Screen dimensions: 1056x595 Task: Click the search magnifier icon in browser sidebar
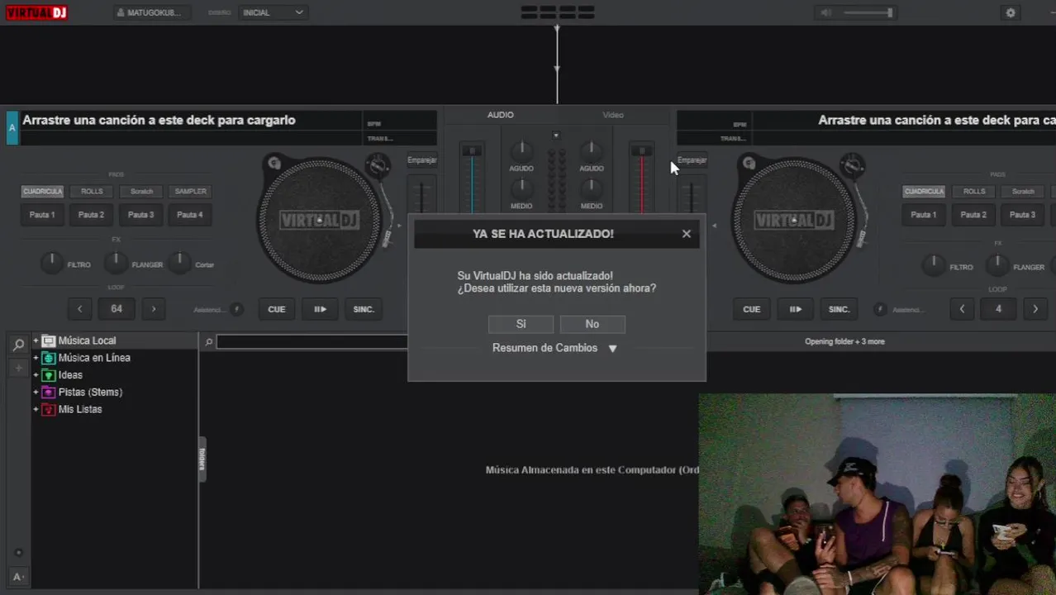click(18, 345)
